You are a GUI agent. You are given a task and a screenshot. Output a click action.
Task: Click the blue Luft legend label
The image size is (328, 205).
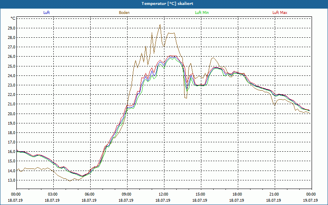(46, 13)
